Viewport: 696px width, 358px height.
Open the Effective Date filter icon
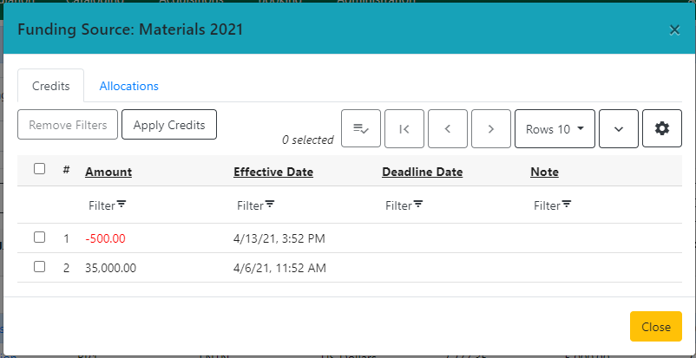click(x=270, y=205)
